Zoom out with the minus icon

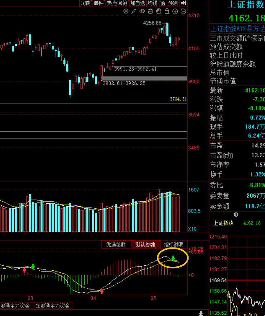point(183,11)
